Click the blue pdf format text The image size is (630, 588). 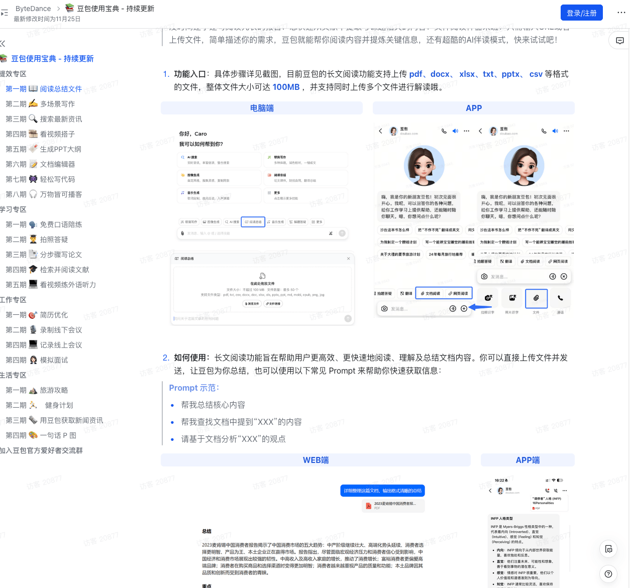point(415,74)
